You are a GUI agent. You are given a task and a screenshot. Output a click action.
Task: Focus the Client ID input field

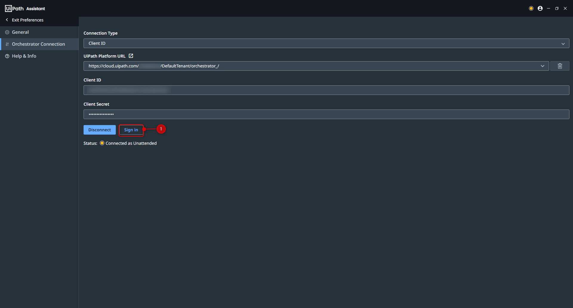tap(326, 90)
